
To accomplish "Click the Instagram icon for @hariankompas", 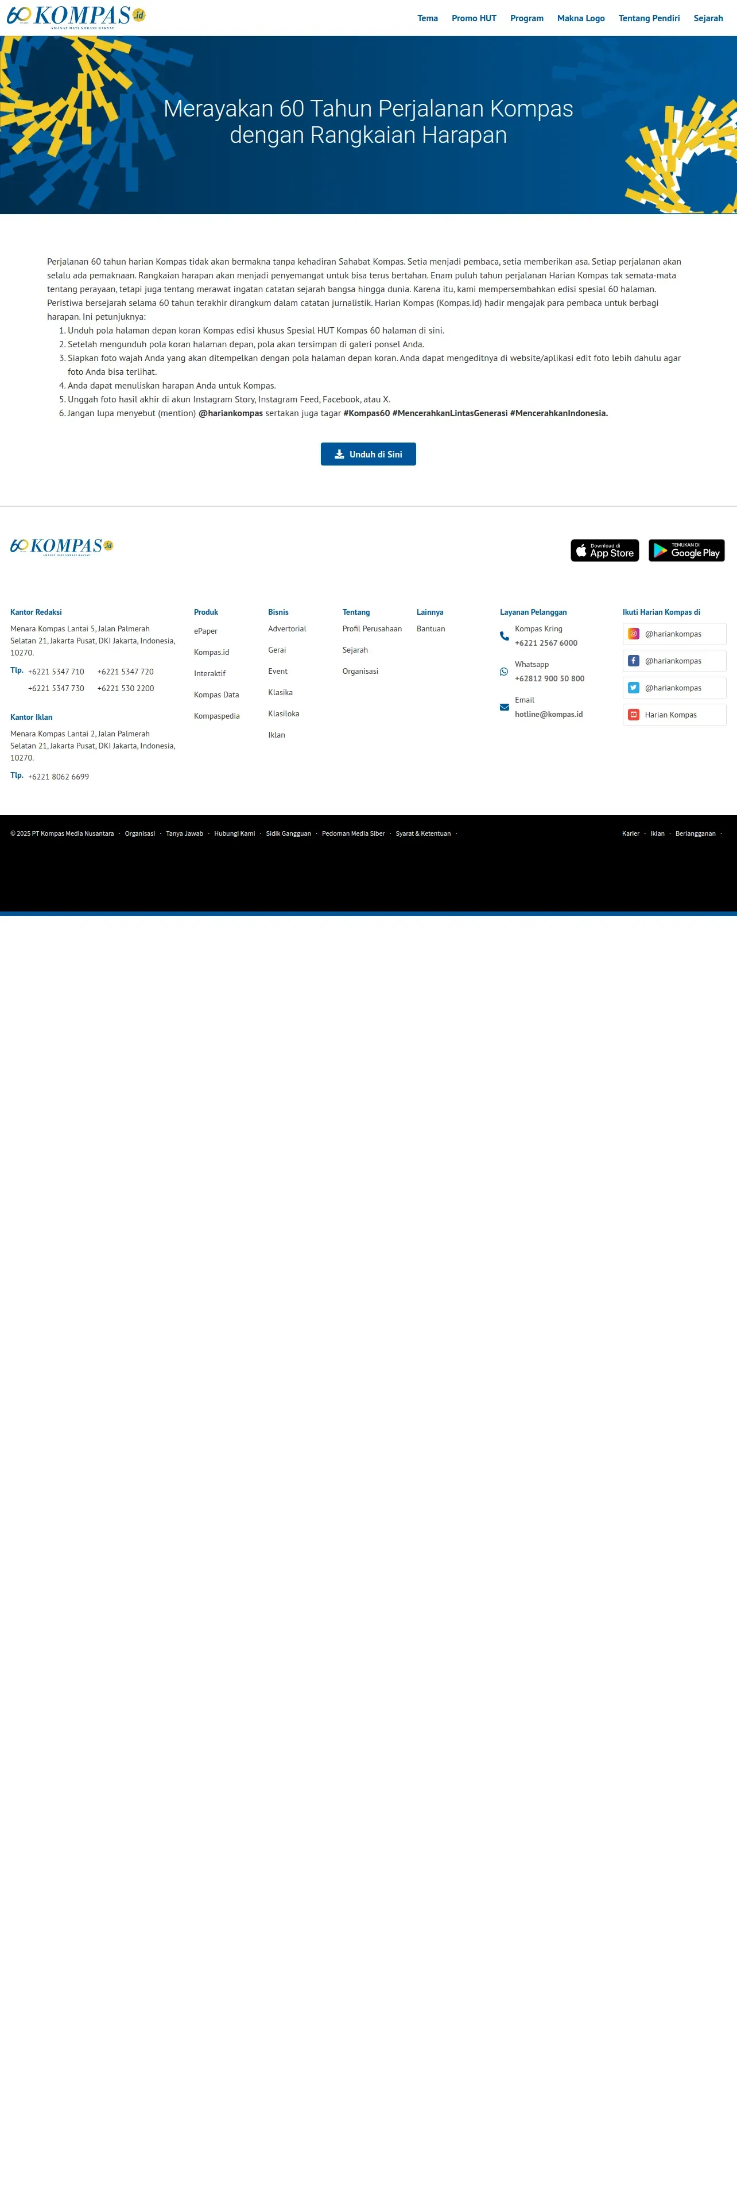I will (x=633, y=634).
